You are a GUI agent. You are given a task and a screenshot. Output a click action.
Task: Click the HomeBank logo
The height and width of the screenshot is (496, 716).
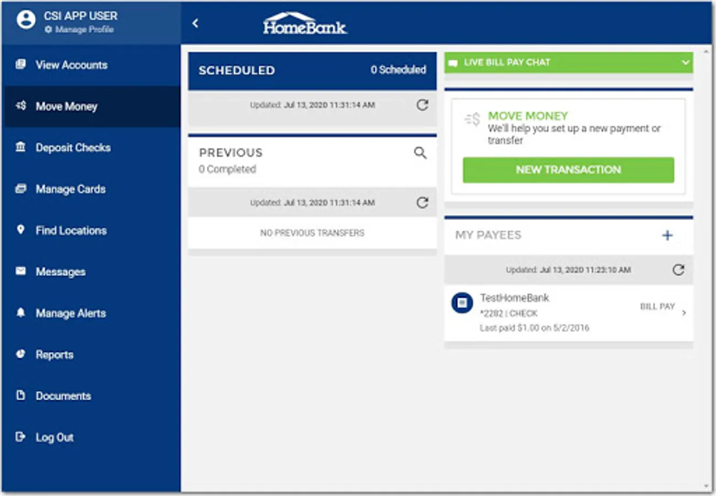coord(304,23)
